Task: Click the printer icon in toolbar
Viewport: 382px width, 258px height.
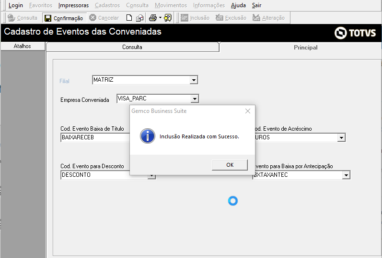Action: click(153, 18)
